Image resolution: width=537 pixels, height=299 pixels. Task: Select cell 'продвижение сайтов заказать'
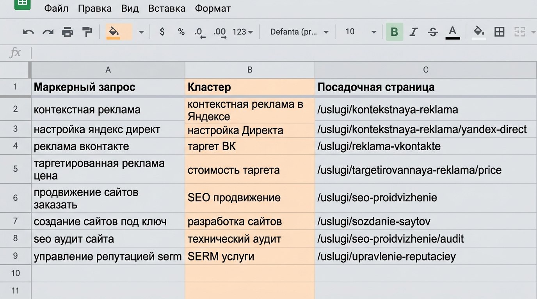(x=108, y=198)
